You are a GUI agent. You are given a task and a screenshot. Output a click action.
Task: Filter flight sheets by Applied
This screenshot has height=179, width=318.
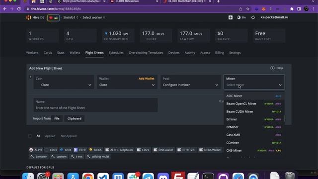(x=50, y=136)
